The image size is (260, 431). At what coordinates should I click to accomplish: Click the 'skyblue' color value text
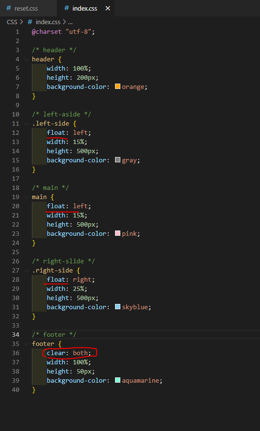(x=135, y=307)
